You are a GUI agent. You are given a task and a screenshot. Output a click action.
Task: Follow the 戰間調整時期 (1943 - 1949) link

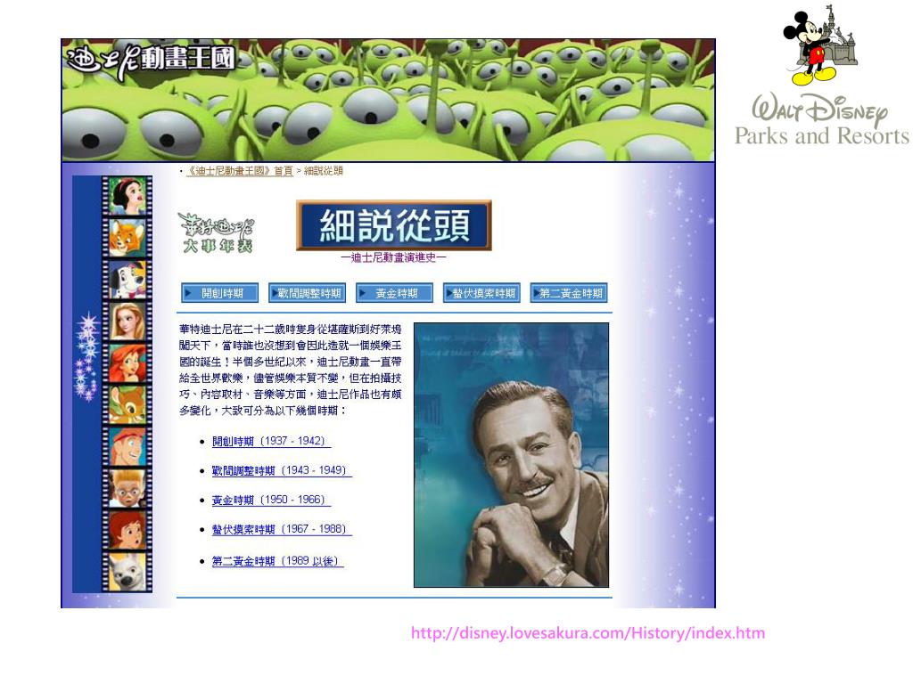pyautogui.click(x=282, y=470)
